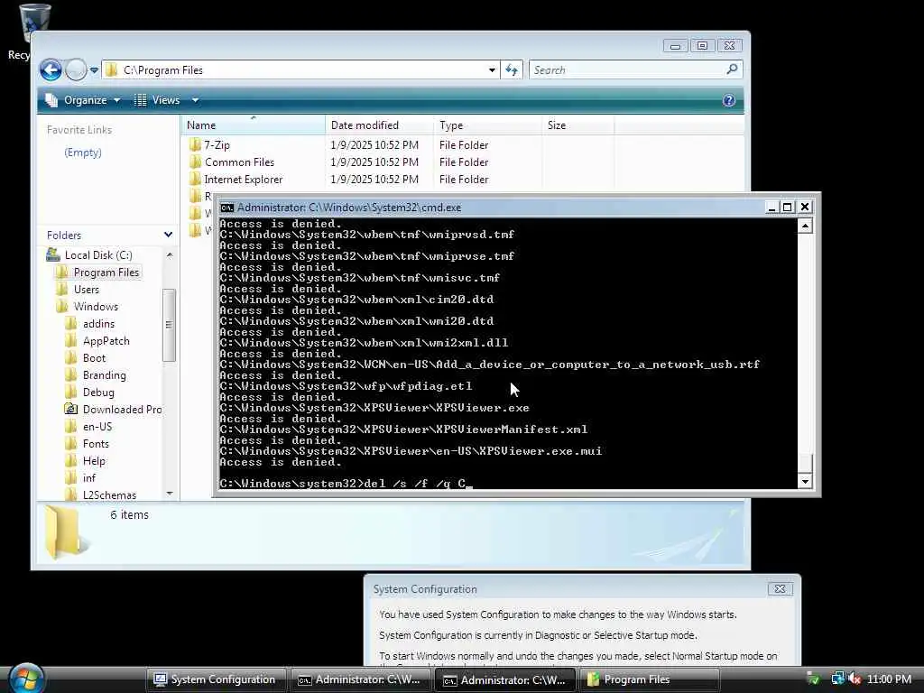Screen dimensions: 924x693
Task: Select the 7-Zip folder icon
Action: (x=196, y=145)
